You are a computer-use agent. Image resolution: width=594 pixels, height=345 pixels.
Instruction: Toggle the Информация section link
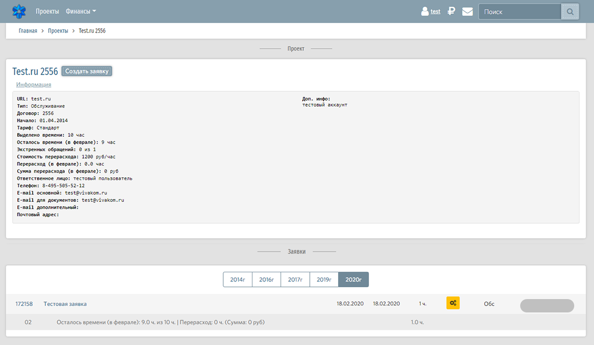[x=34, y=84]
